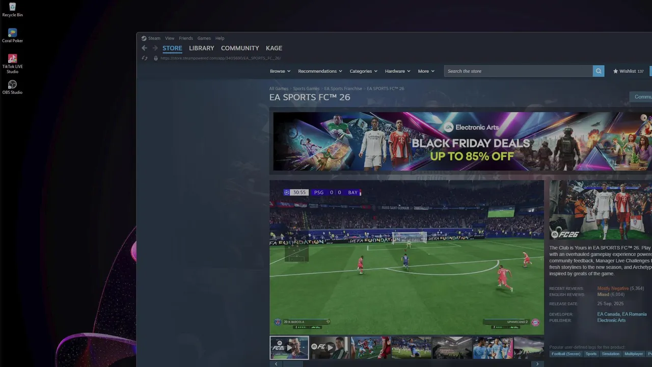Expand the Browse dropdown

tap(280, 71)
